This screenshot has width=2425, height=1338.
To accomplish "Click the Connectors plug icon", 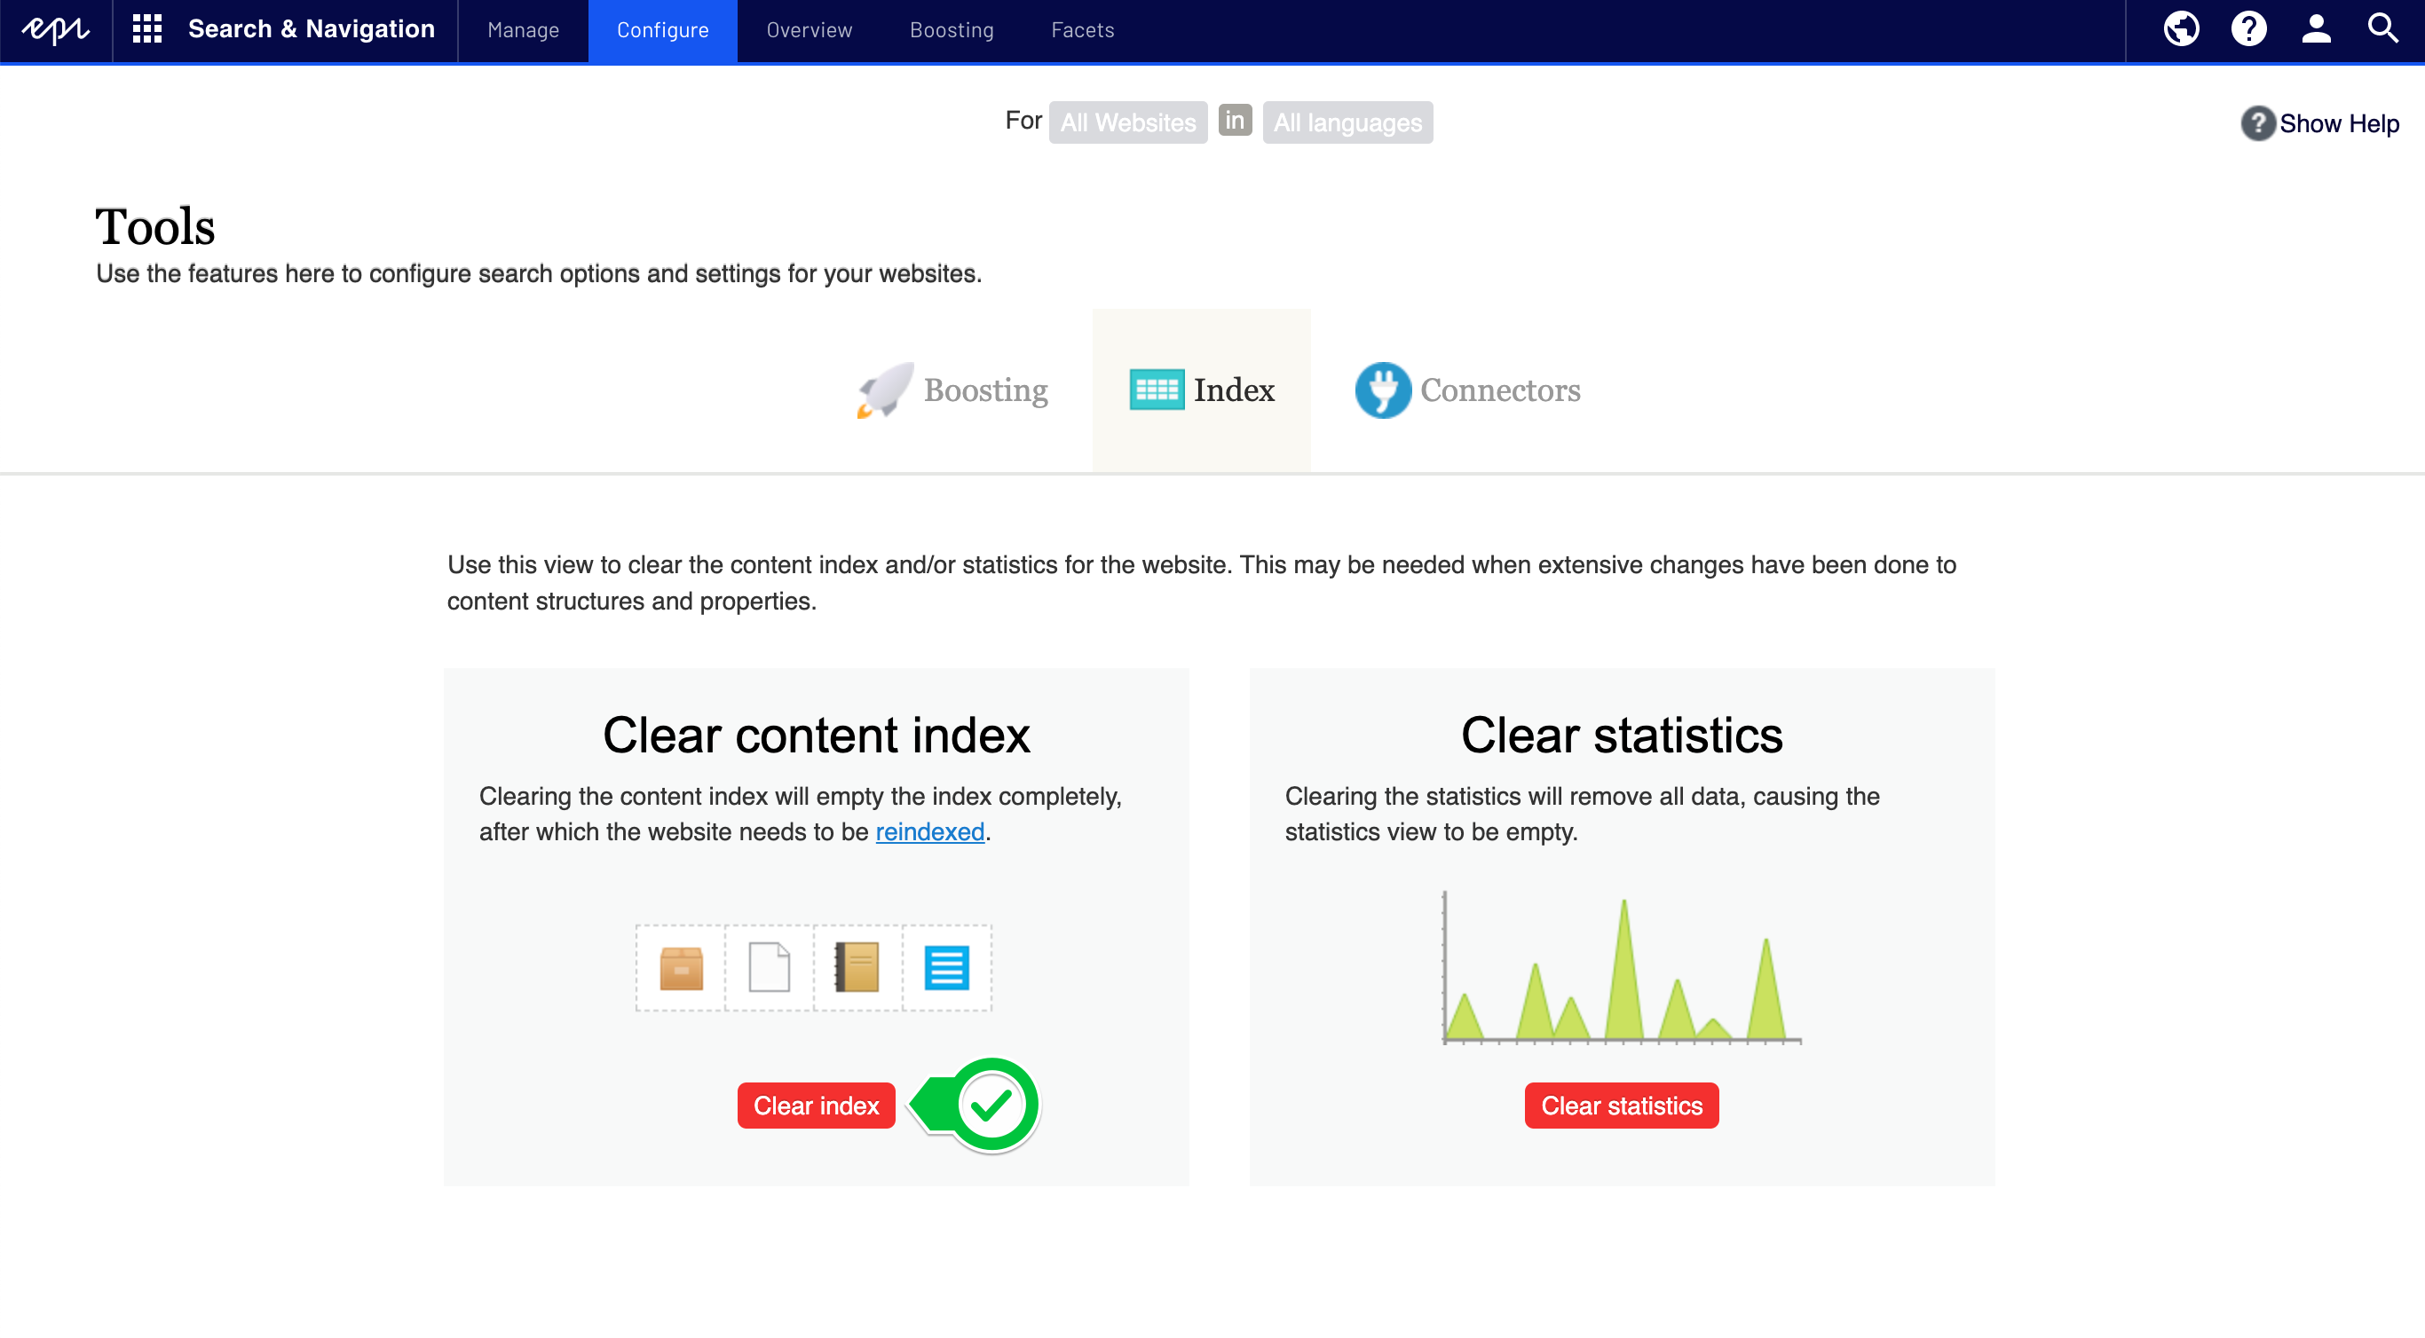I will click(1383, 390).
